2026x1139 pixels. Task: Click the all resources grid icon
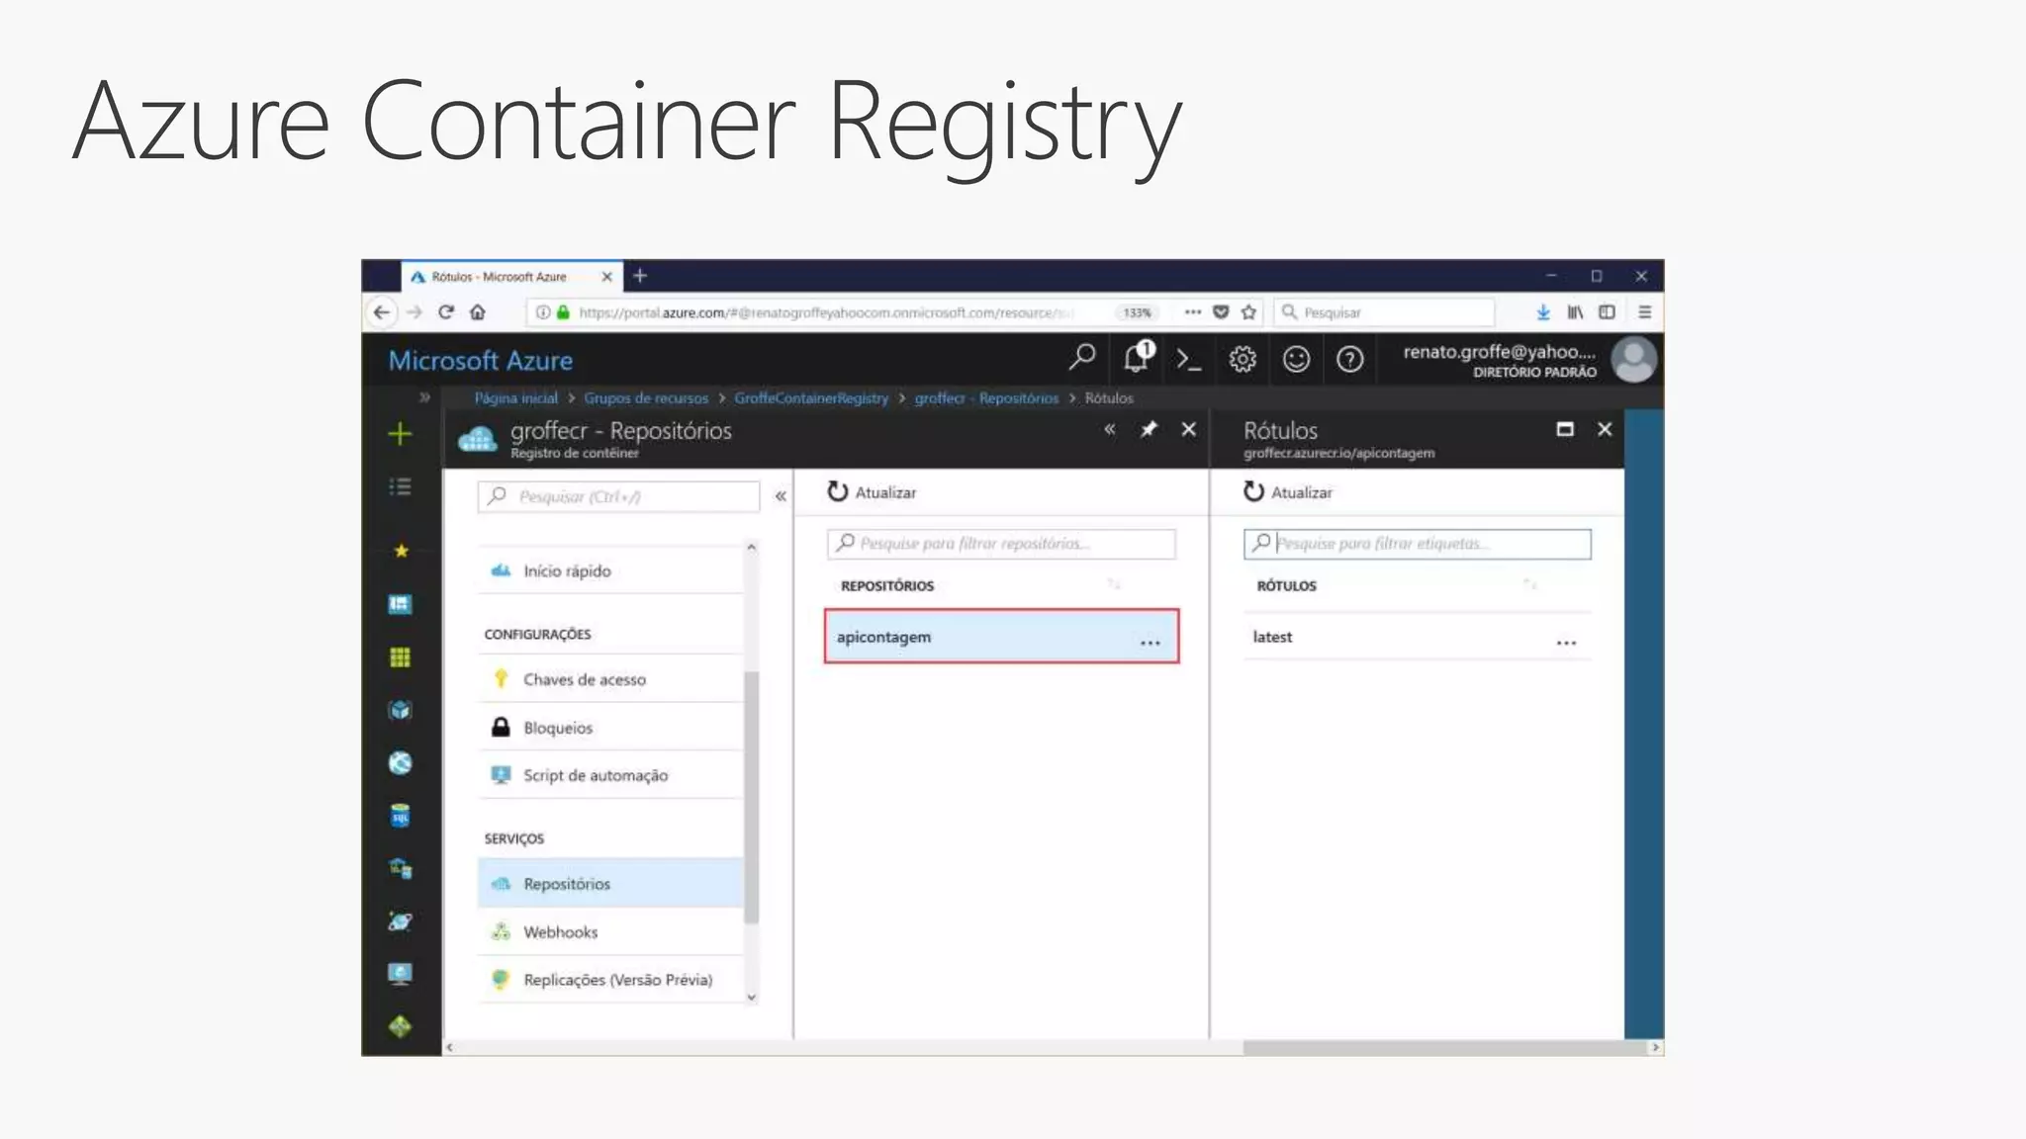click(x=400, y=657)
